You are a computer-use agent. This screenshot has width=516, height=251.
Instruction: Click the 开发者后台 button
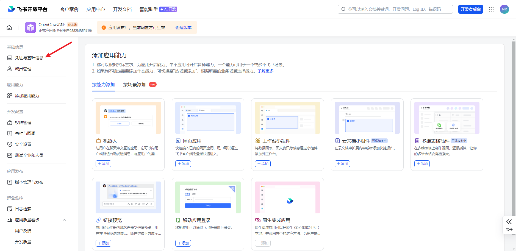(470, 9)
